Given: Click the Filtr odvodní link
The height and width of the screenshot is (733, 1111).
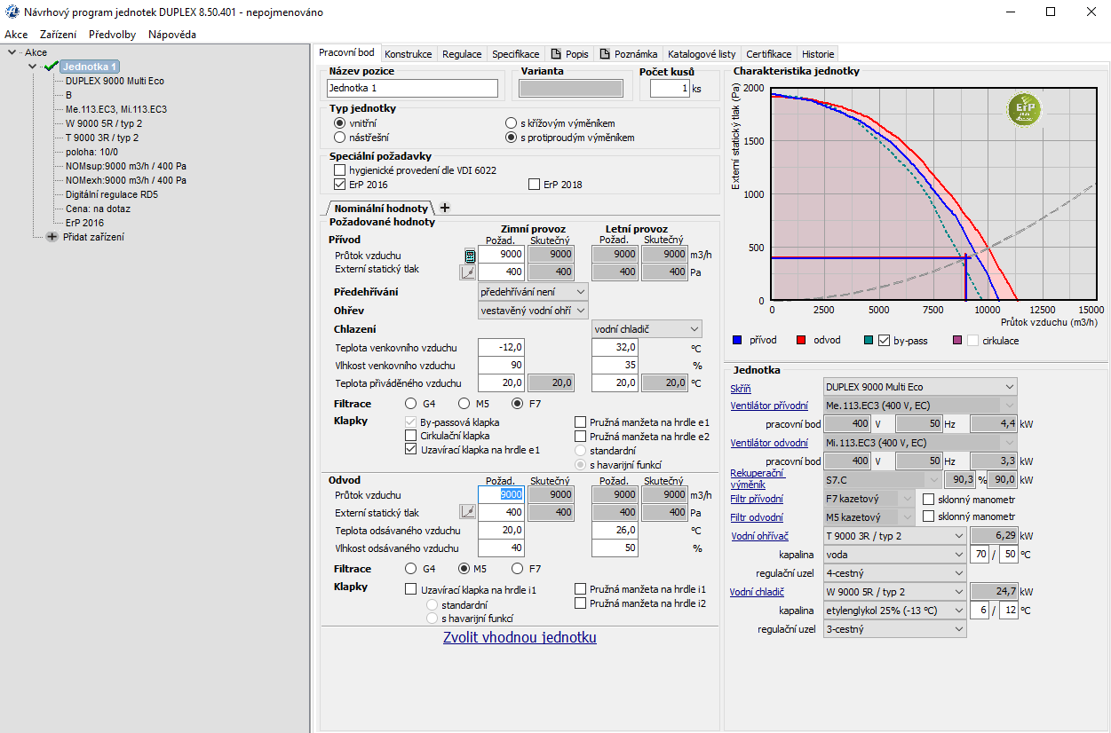Looking at the screenshot, I should [x=757, y=517].
